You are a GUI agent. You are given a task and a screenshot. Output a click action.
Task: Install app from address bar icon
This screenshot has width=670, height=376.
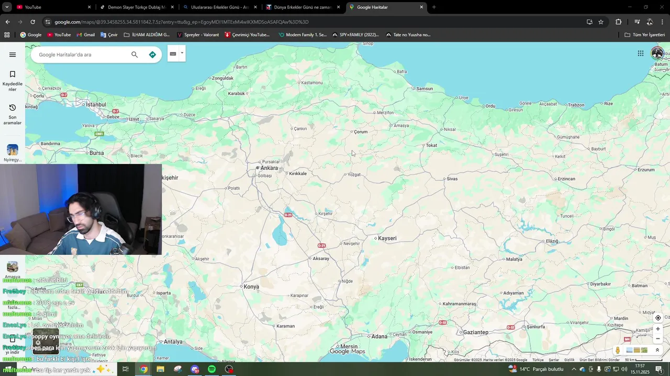click(589, 22)
